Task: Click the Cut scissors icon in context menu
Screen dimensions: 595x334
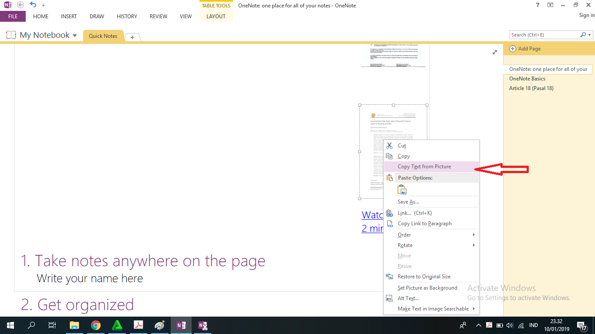Action: [389, 146]
